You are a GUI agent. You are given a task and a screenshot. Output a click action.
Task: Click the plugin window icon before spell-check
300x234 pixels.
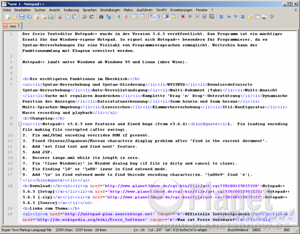(257, 17)
